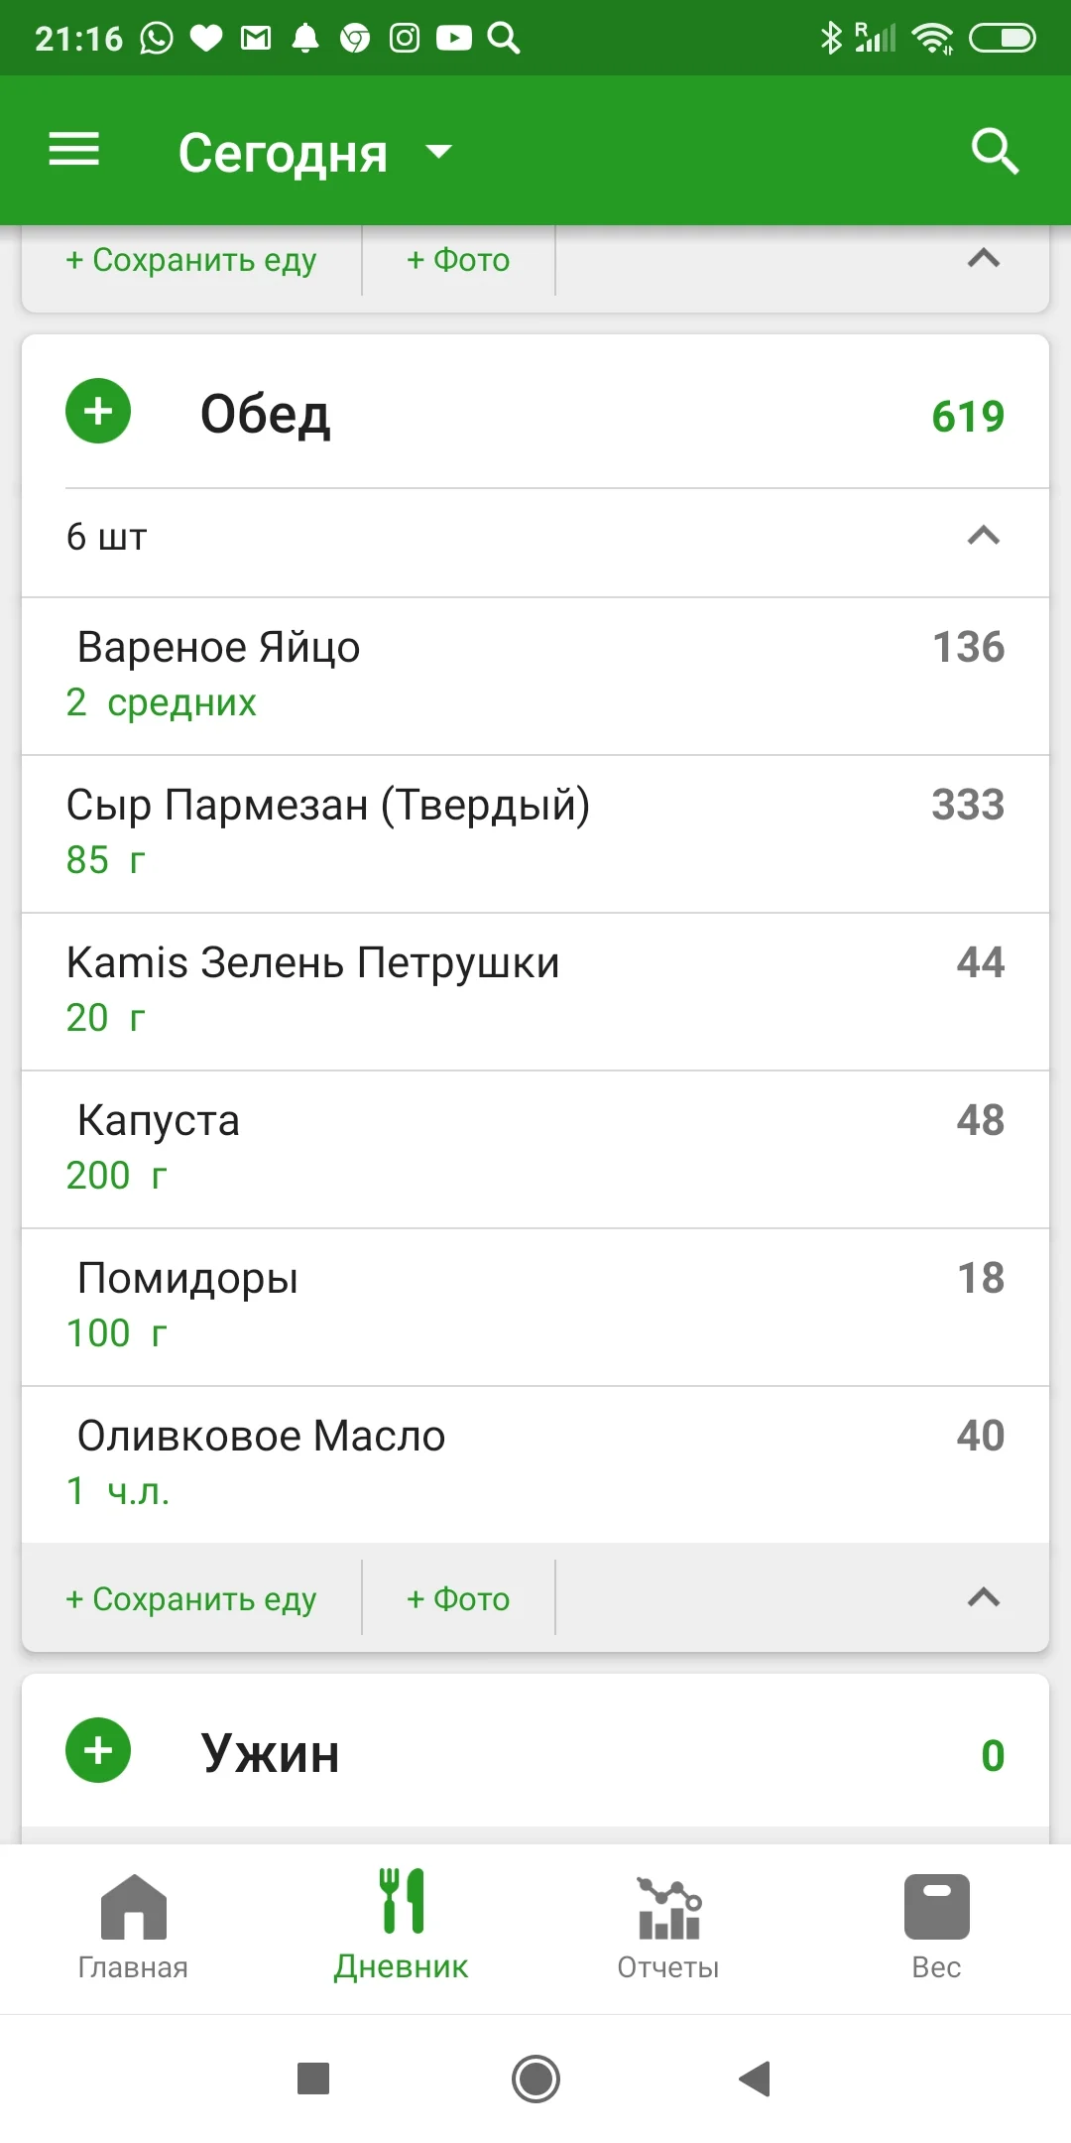1071x2143 pixels.
Task: Add food to Ужин with plus icon
Action: pos(98,1750)
